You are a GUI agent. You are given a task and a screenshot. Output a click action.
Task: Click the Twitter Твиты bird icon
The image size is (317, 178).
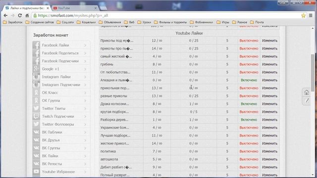(36, 108)
